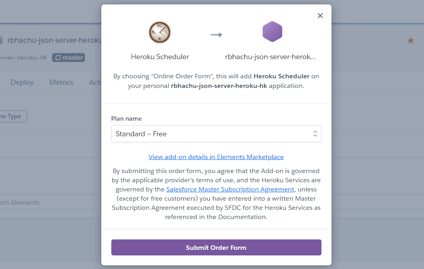Image resolution: width=424 pixels, height=269 pixels.
Task: Click the Plan name field label
Action: [127, 119]
